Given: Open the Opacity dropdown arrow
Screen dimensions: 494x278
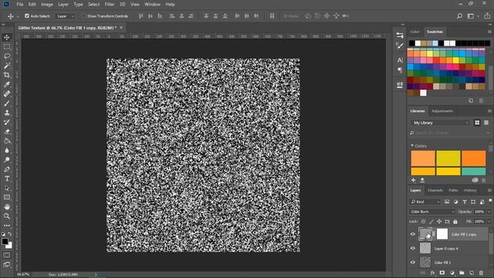Looking at the screenshot, I should pyautogui.click(x=489, y=212).
